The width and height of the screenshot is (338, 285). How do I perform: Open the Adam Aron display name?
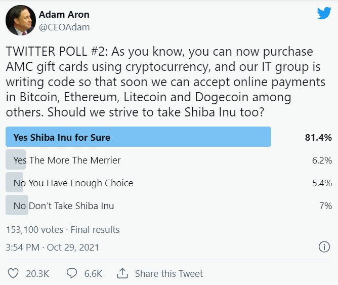pos(63,14)
